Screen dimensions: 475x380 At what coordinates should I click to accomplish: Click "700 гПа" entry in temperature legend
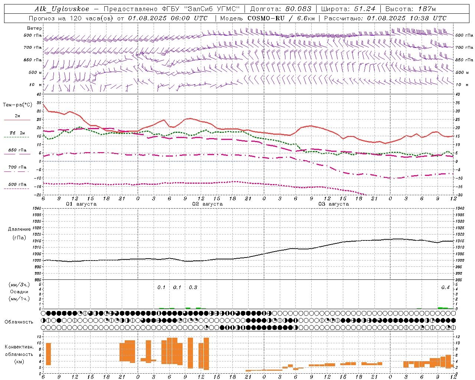17,167
